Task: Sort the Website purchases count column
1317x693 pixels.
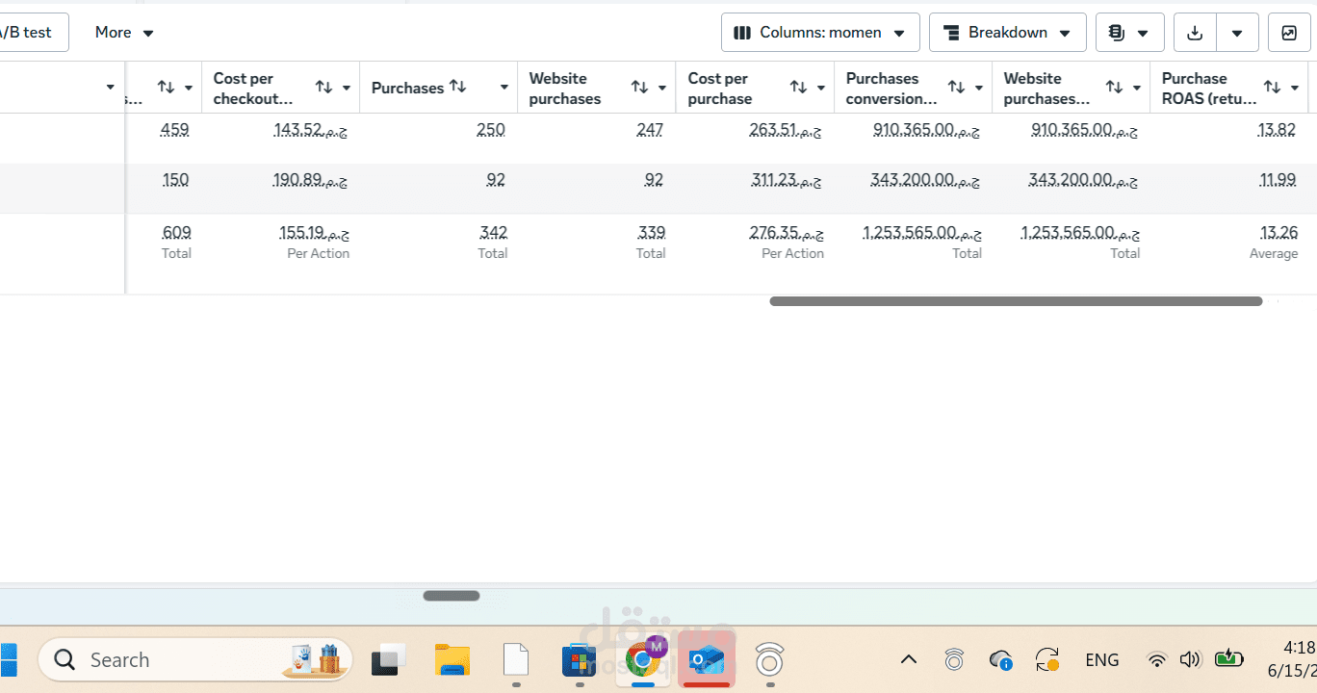Action: [x=639, y=88]
